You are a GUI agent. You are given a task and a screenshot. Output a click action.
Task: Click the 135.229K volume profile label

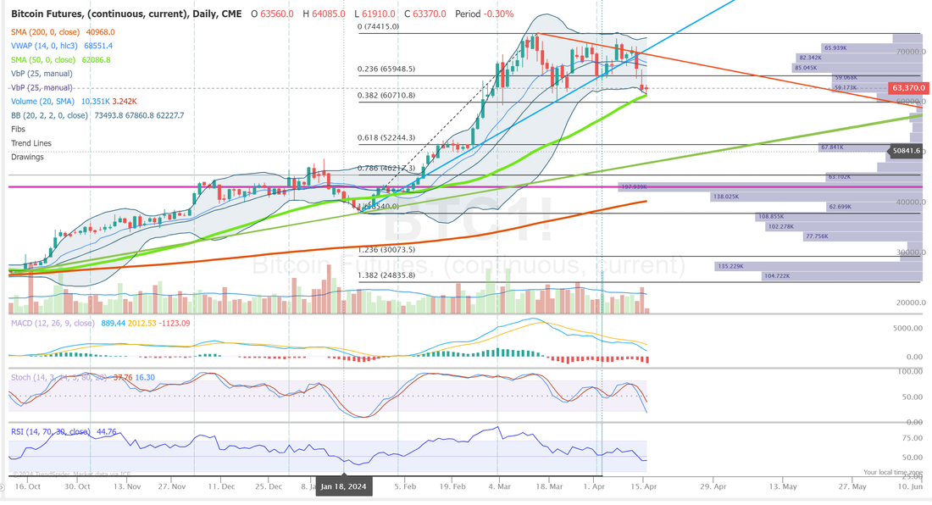[x=730, y=266]
